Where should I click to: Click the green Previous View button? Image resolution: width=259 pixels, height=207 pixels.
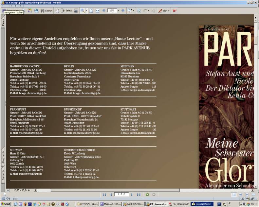pyautogui.click(x=147, y=195)
